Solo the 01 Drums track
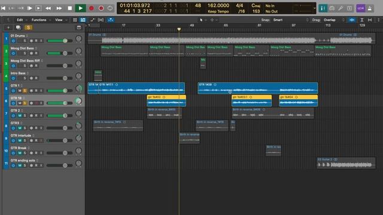Viewport: 383px width, 215px height. 25,41
